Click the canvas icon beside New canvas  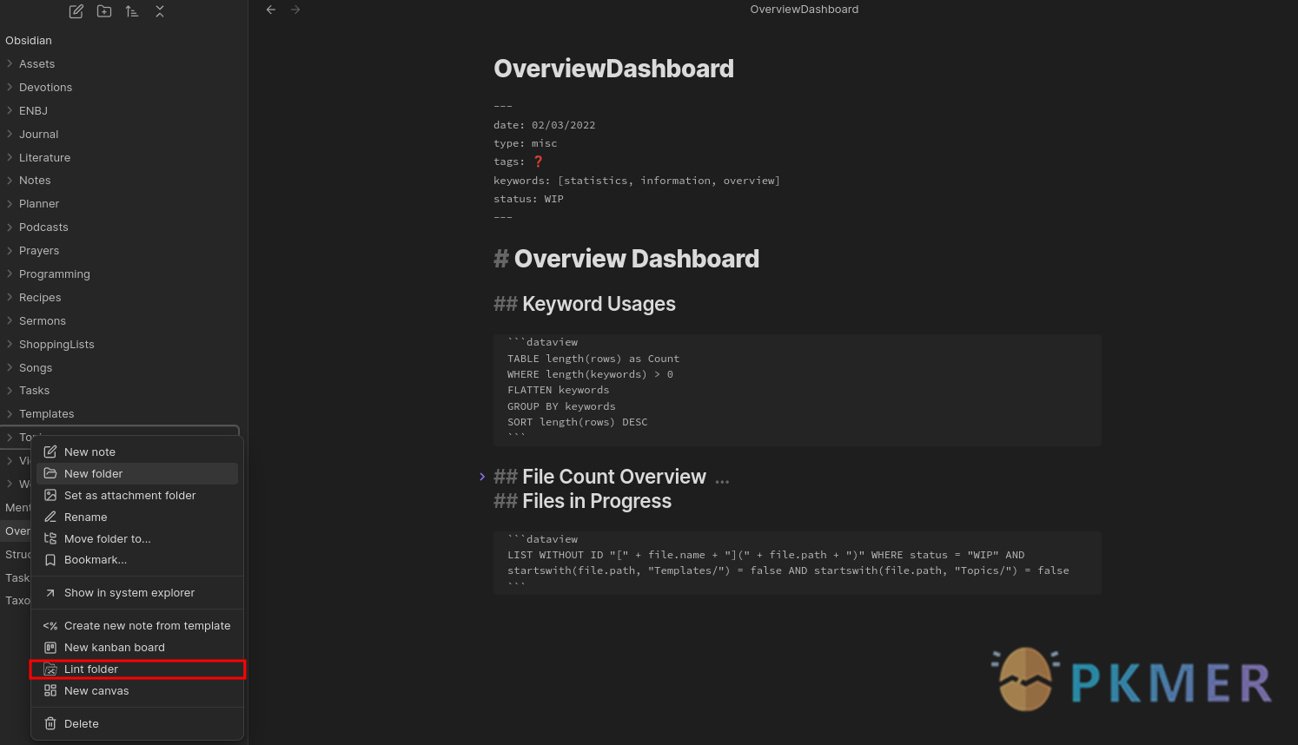pyautogui.click(x=50, y=690)
